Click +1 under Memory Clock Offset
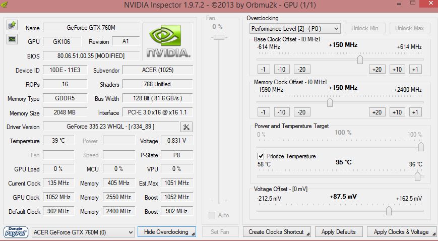 coord(415,112)
